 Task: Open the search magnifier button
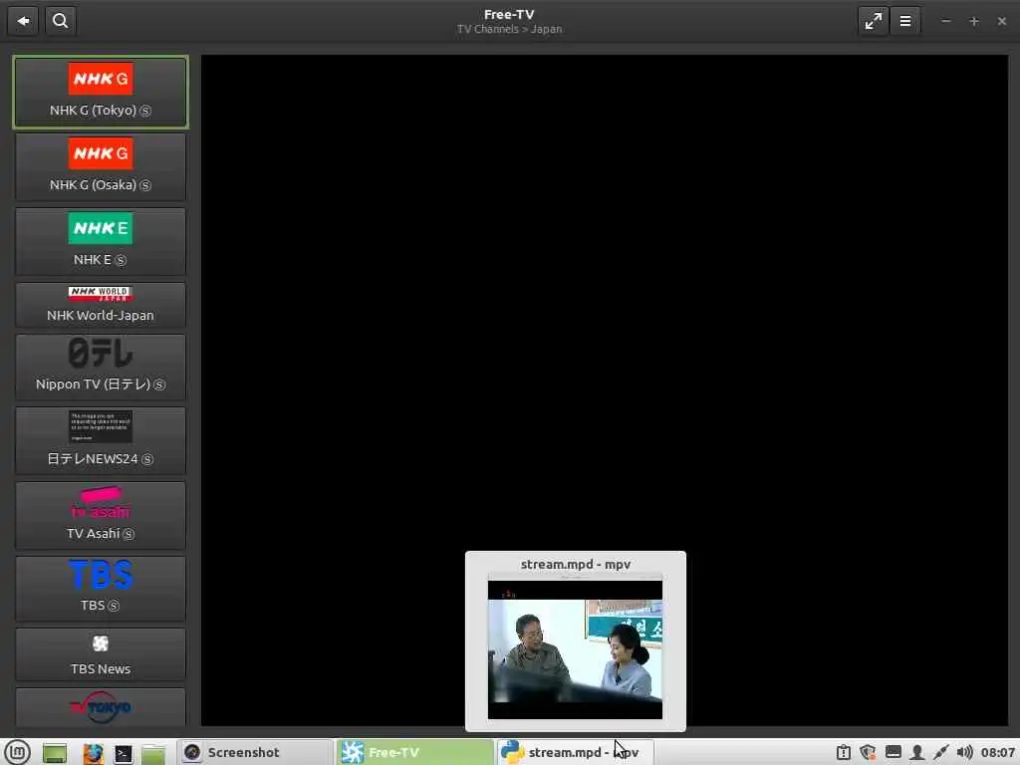(x=61, y=21)
